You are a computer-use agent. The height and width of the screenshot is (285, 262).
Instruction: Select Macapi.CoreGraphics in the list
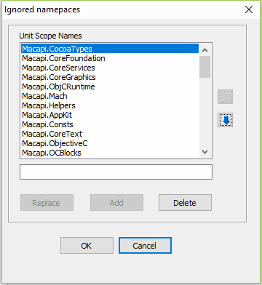(x=110, y=77)
